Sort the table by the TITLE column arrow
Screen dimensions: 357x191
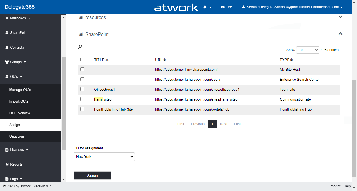[107, 60]
